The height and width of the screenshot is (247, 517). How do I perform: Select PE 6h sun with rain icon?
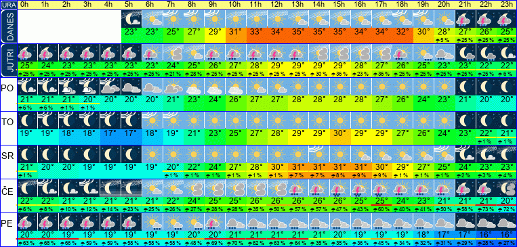152,222
